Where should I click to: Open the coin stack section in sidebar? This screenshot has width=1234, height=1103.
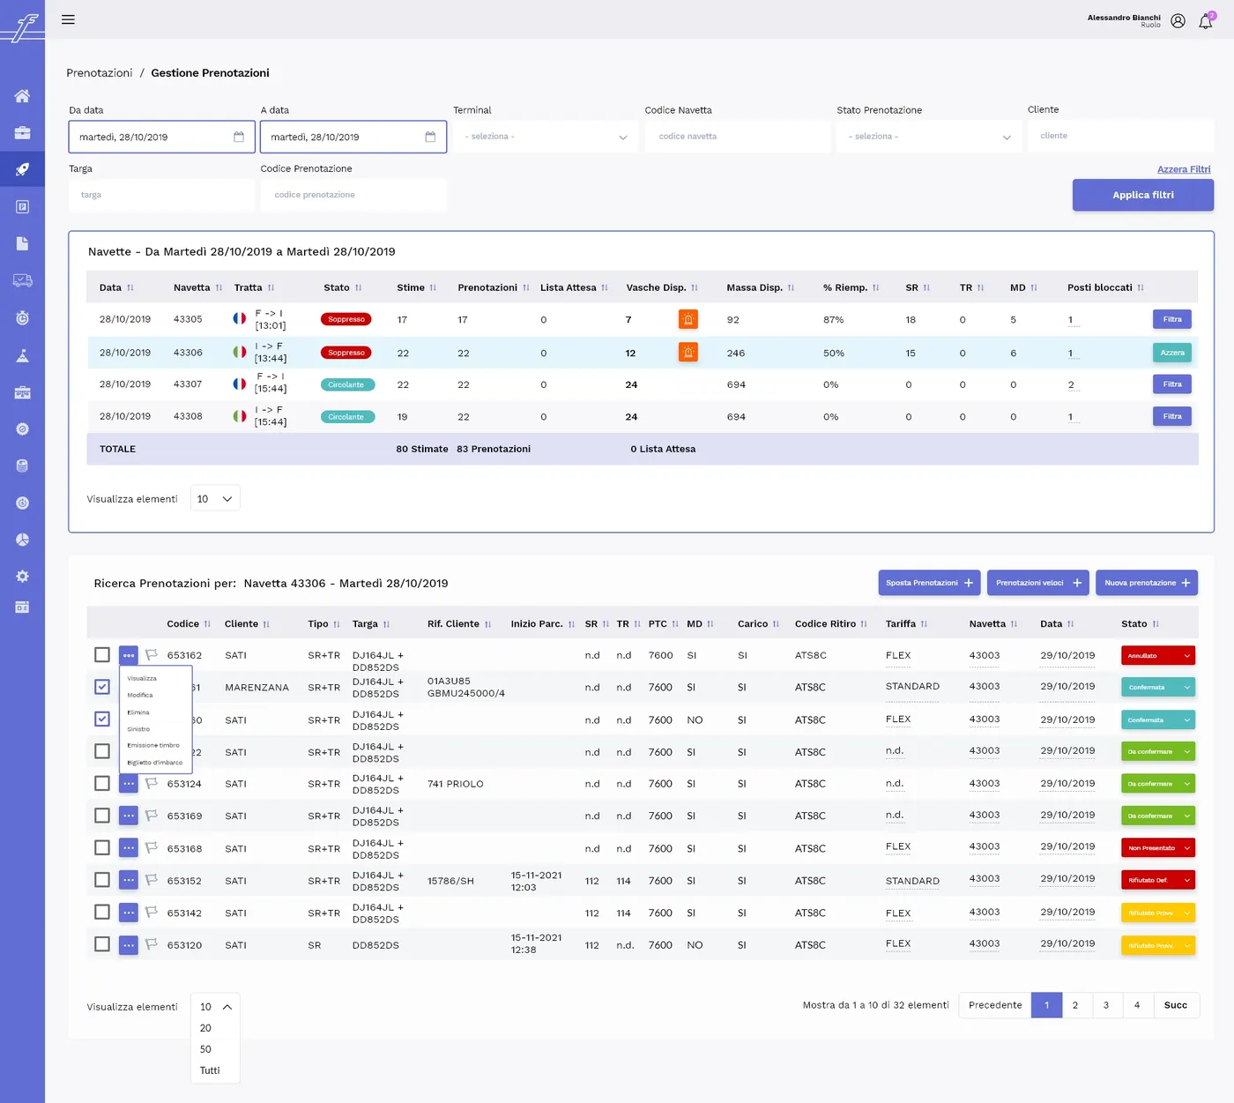tap(22, 466)
